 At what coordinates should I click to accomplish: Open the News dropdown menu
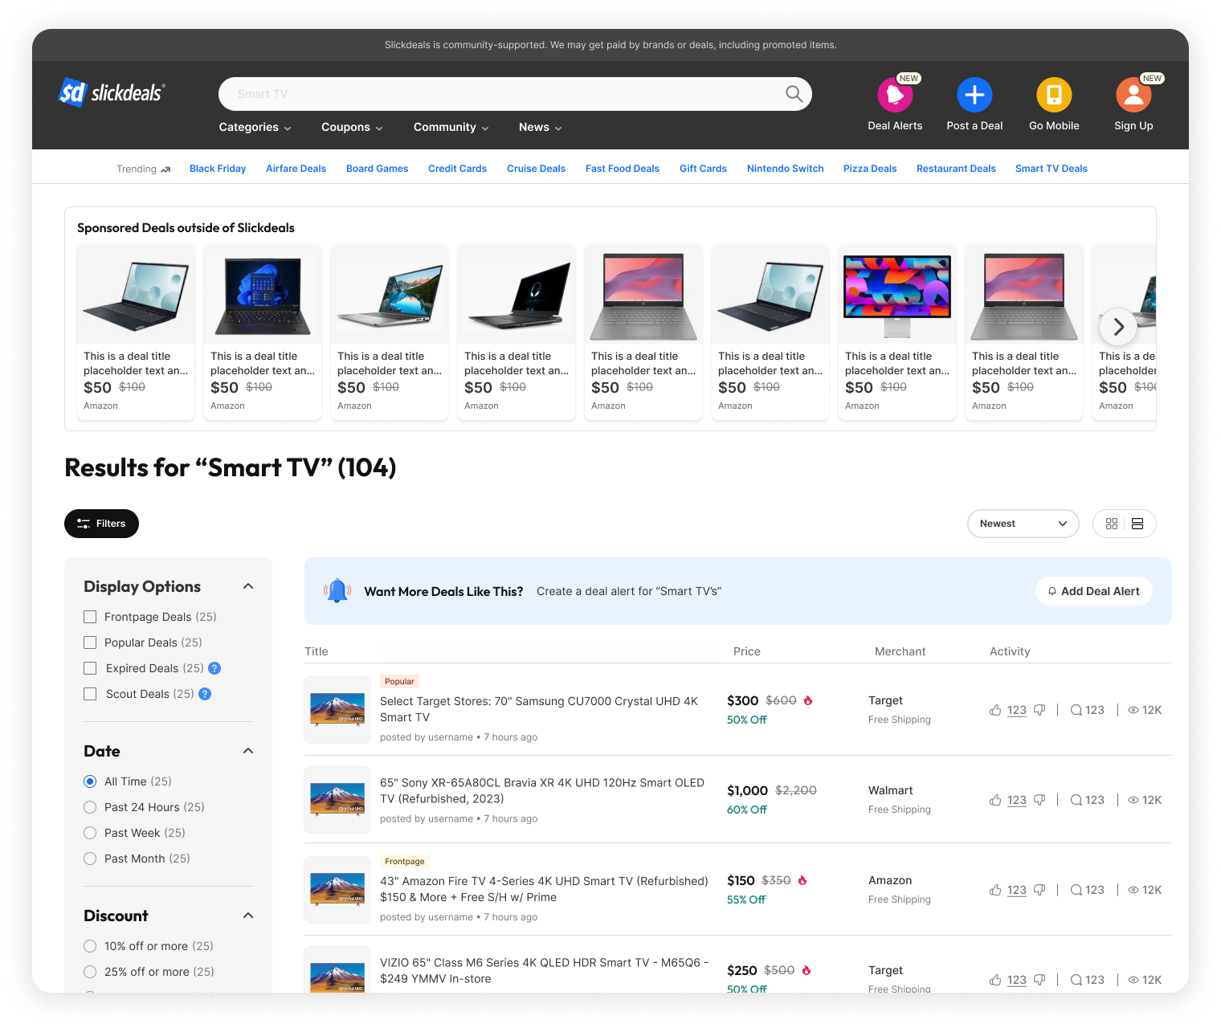click(x=540, y=127)
